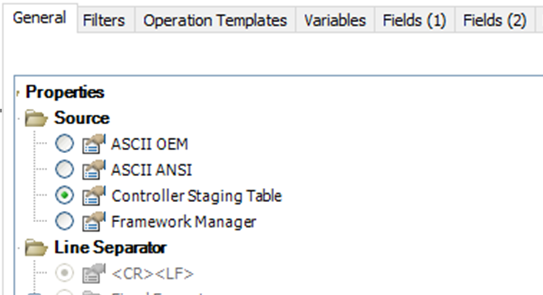Select the ASCII ANSI radio button

click(65, 169)
